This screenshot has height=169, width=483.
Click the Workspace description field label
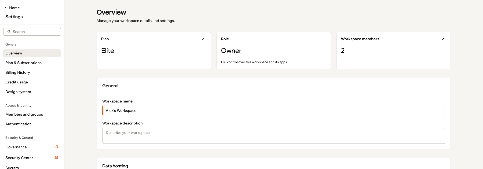(122, 123)
